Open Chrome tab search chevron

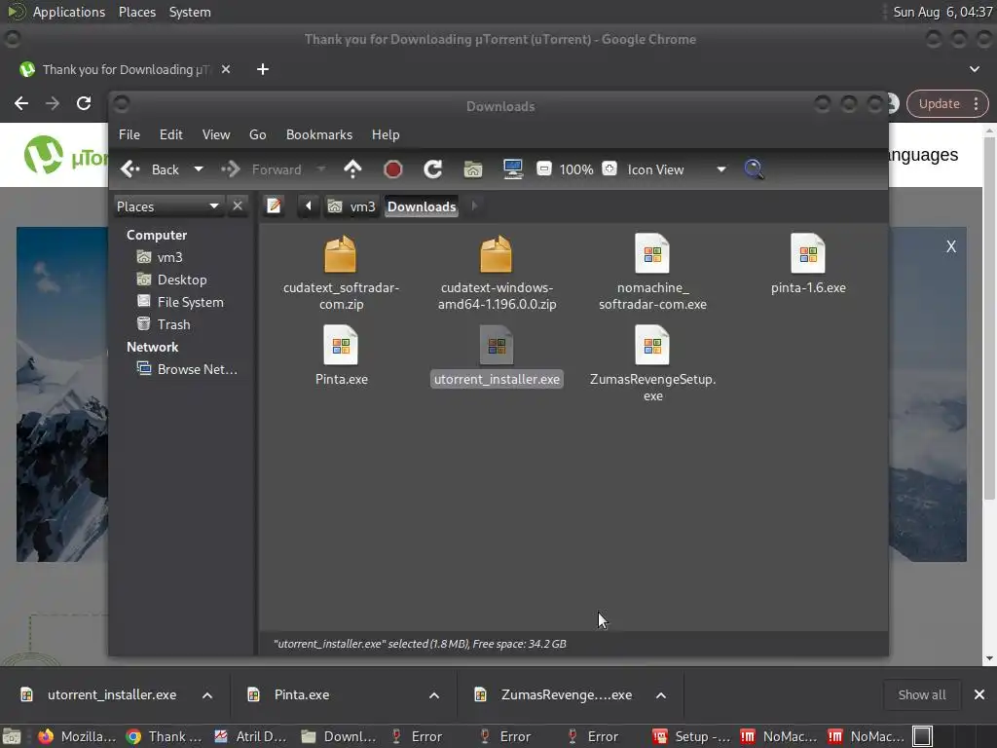coord(974,69)
